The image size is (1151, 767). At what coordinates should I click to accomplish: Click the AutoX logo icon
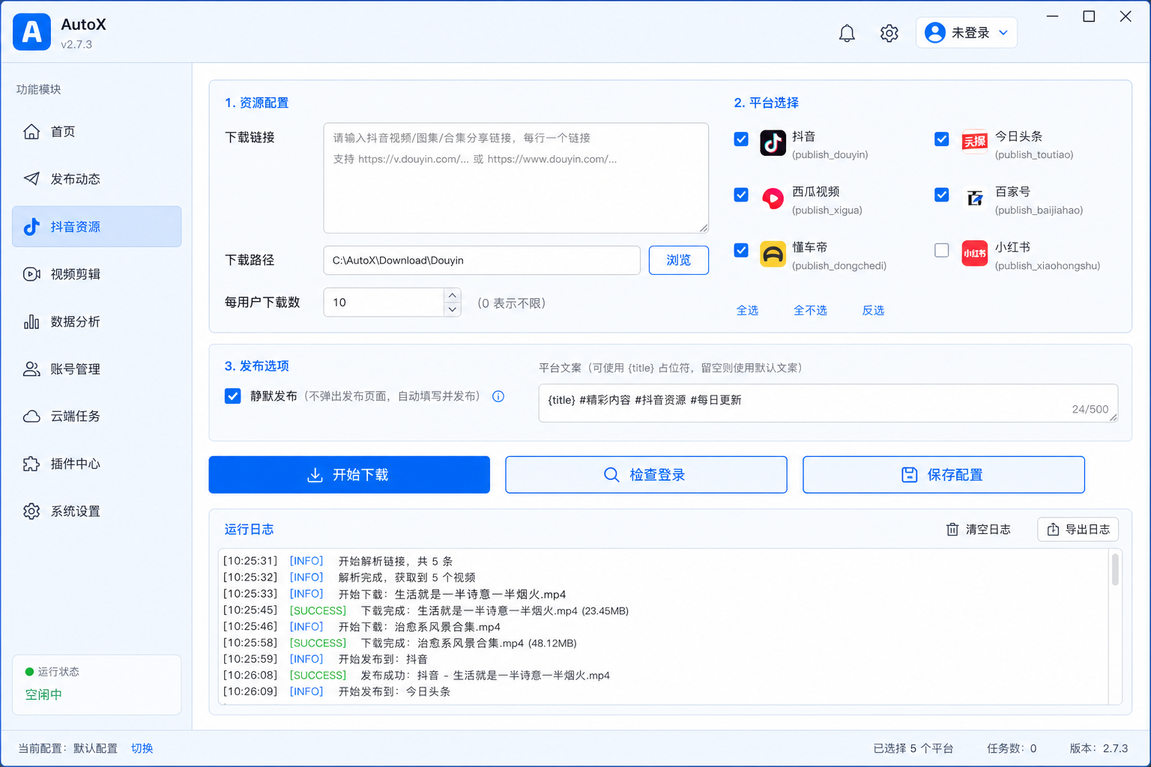pos(31,32)
